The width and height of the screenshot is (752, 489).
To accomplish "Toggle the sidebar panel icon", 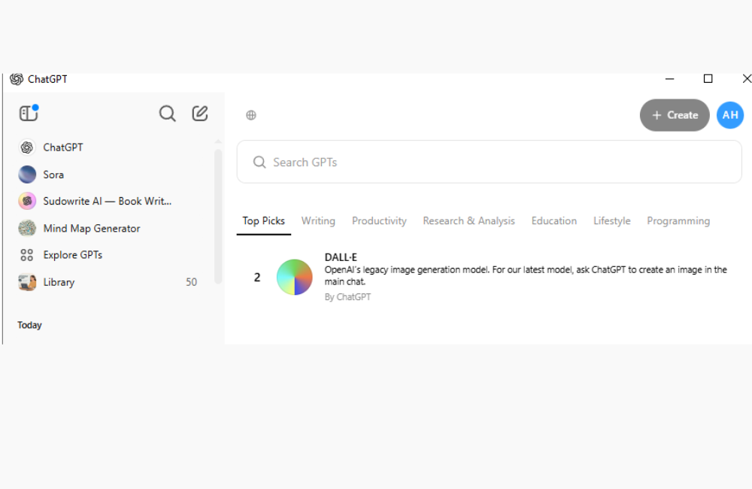I will (29, 114).
